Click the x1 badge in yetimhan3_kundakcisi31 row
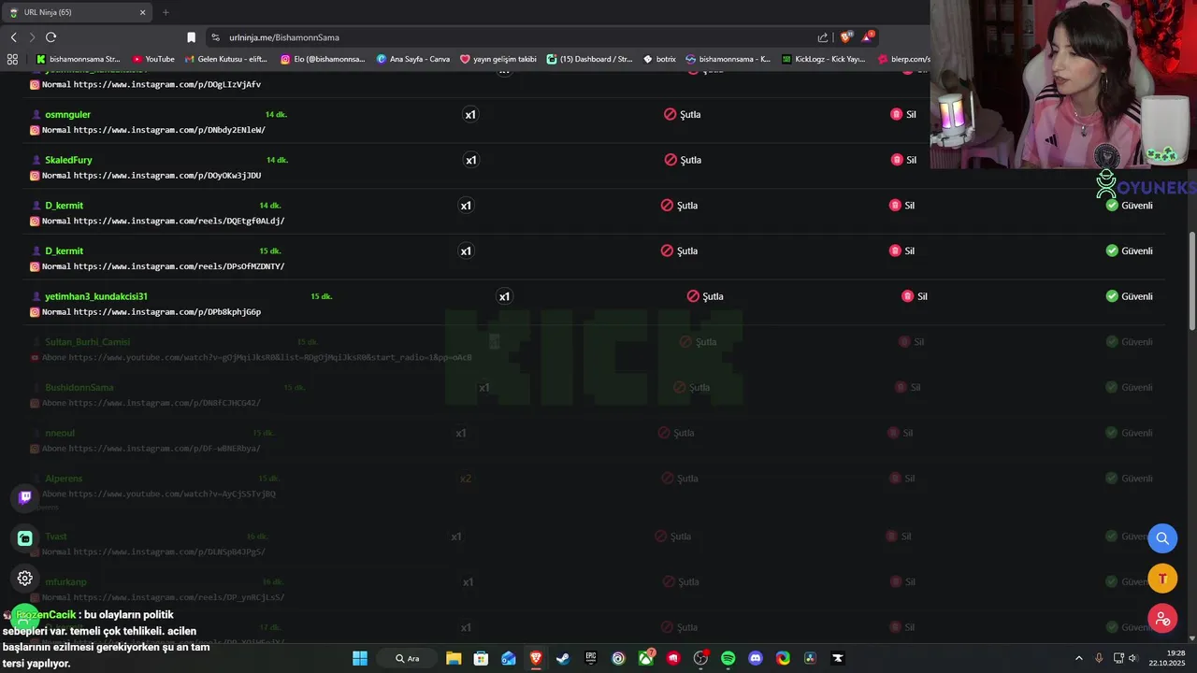The width and height of the screenshot is (1197, 673). (x=504, y=296)
